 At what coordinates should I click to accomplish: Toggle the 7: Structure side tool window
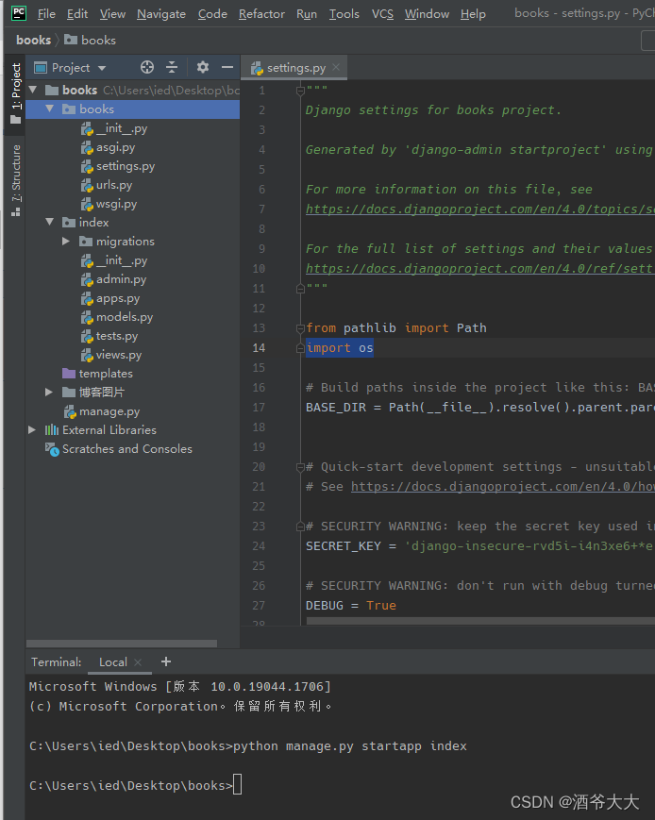point(16,180)
